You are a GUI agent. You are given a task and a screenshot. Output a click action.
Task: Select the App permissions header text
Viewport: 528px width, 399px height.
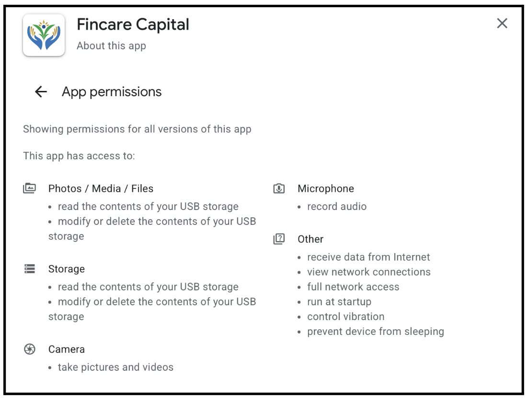click(x=112, y=92)
